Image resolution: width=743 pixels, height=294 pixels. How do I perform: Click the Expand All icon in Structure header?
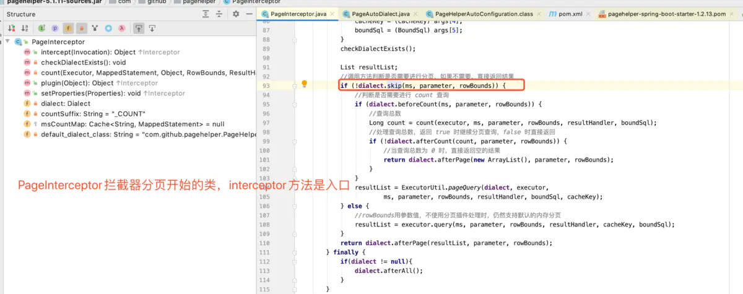coord(206,14)
